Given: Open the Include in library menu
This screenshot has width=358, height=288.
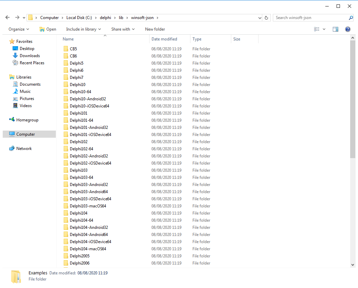Looking at the screenshot, I should pos(83,29).
